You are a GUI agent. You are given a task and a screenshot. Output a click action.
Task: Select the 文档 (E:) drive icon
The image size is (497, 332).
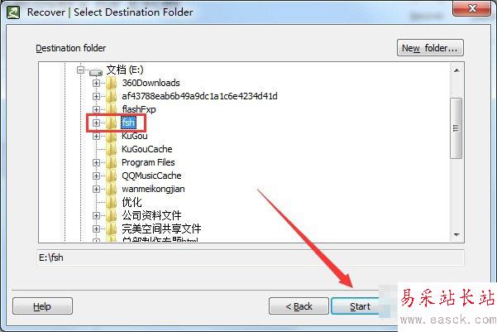coord(96,72)
